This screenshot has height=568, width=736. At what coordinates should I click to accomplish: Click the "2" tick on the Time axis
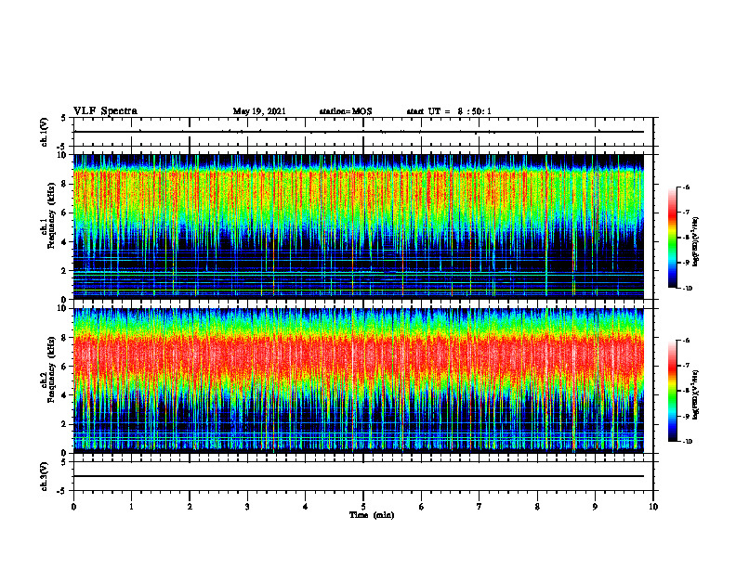click(x=190, y=507)
